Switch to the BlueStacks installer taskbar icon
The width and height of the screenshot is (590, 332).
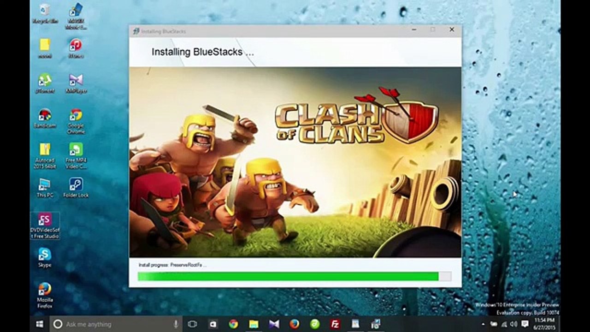(x=376, y=324)
